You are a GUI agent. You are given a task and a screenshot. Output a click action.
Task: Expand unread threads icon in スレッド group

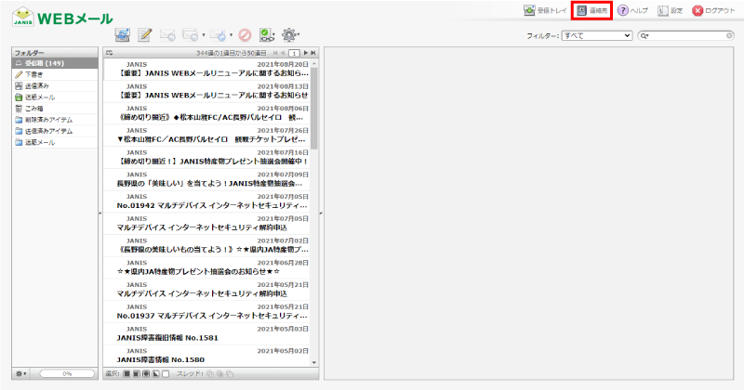pos(219,374)
